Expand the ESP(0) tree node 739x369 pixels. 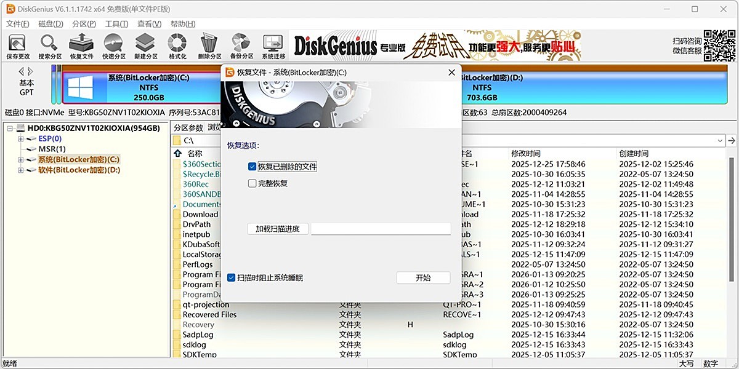coord(20,138)
